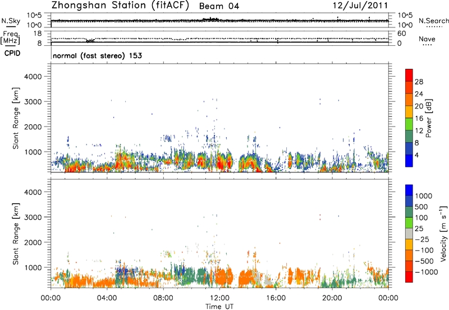The image size is (449, 310).
Task: Click the Velocity [m s-1] color bar label
Action: [x=443, y=233]
